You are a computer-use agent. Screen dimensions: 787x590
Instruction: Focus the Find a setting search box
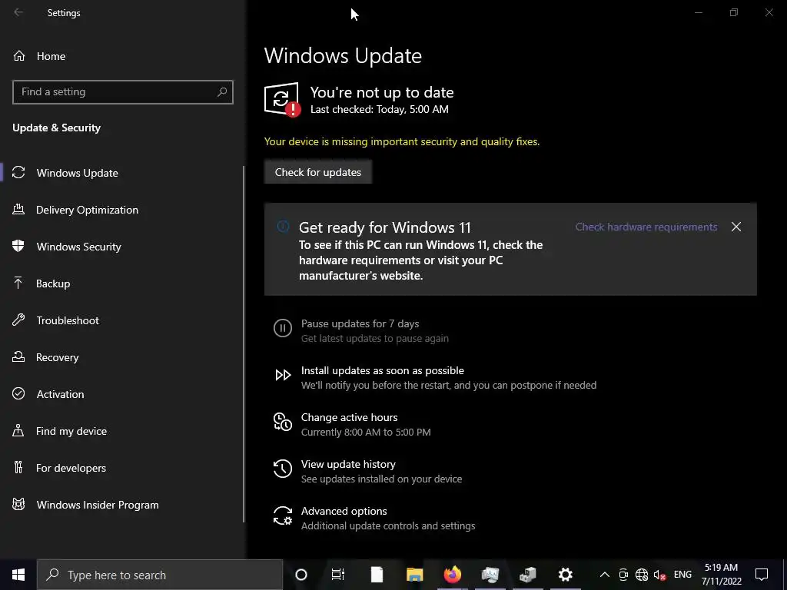(x=122, y=92)
